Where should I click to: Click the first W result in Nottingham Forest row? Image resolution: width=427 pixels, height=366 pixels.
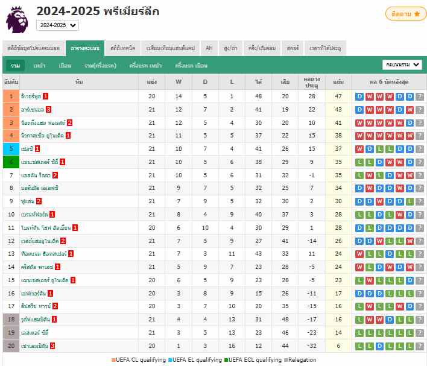359,123
